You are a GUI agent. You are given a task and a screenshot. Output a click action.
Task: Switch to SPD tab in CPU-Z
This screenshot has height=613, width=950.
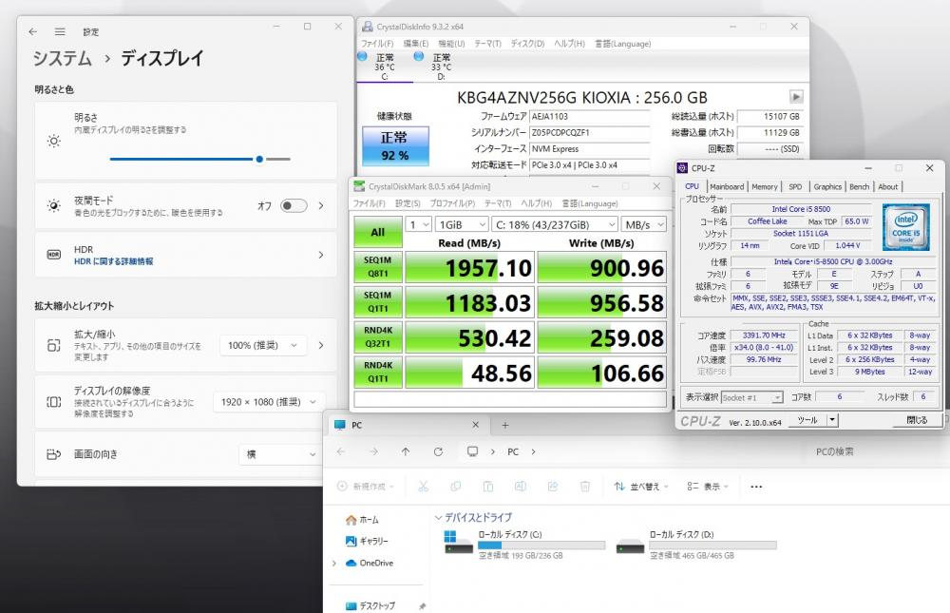pos(795,186)
